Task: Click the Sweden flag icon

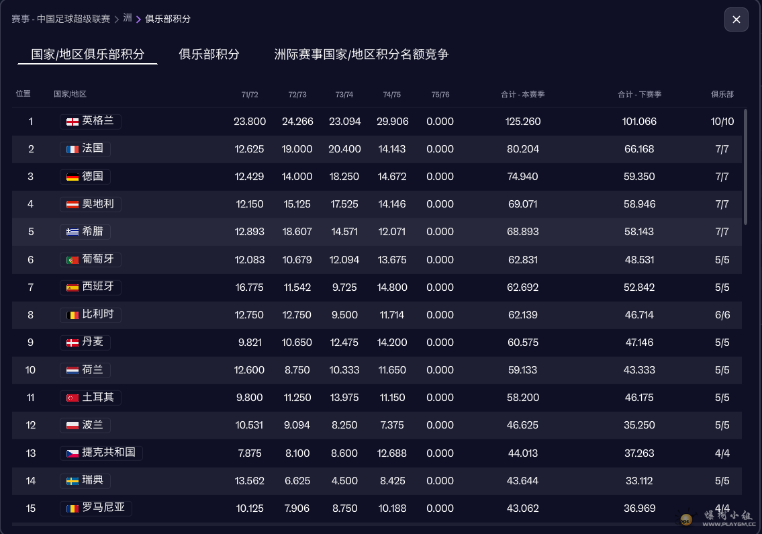Action: [73, 481]
